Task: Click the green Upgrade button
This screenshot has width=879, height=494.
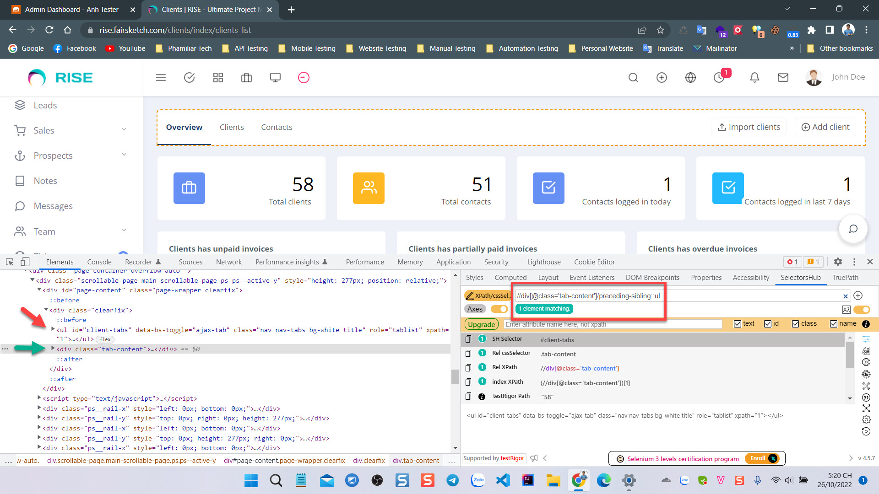Action: pyautogui.click(x=481, y=324)
